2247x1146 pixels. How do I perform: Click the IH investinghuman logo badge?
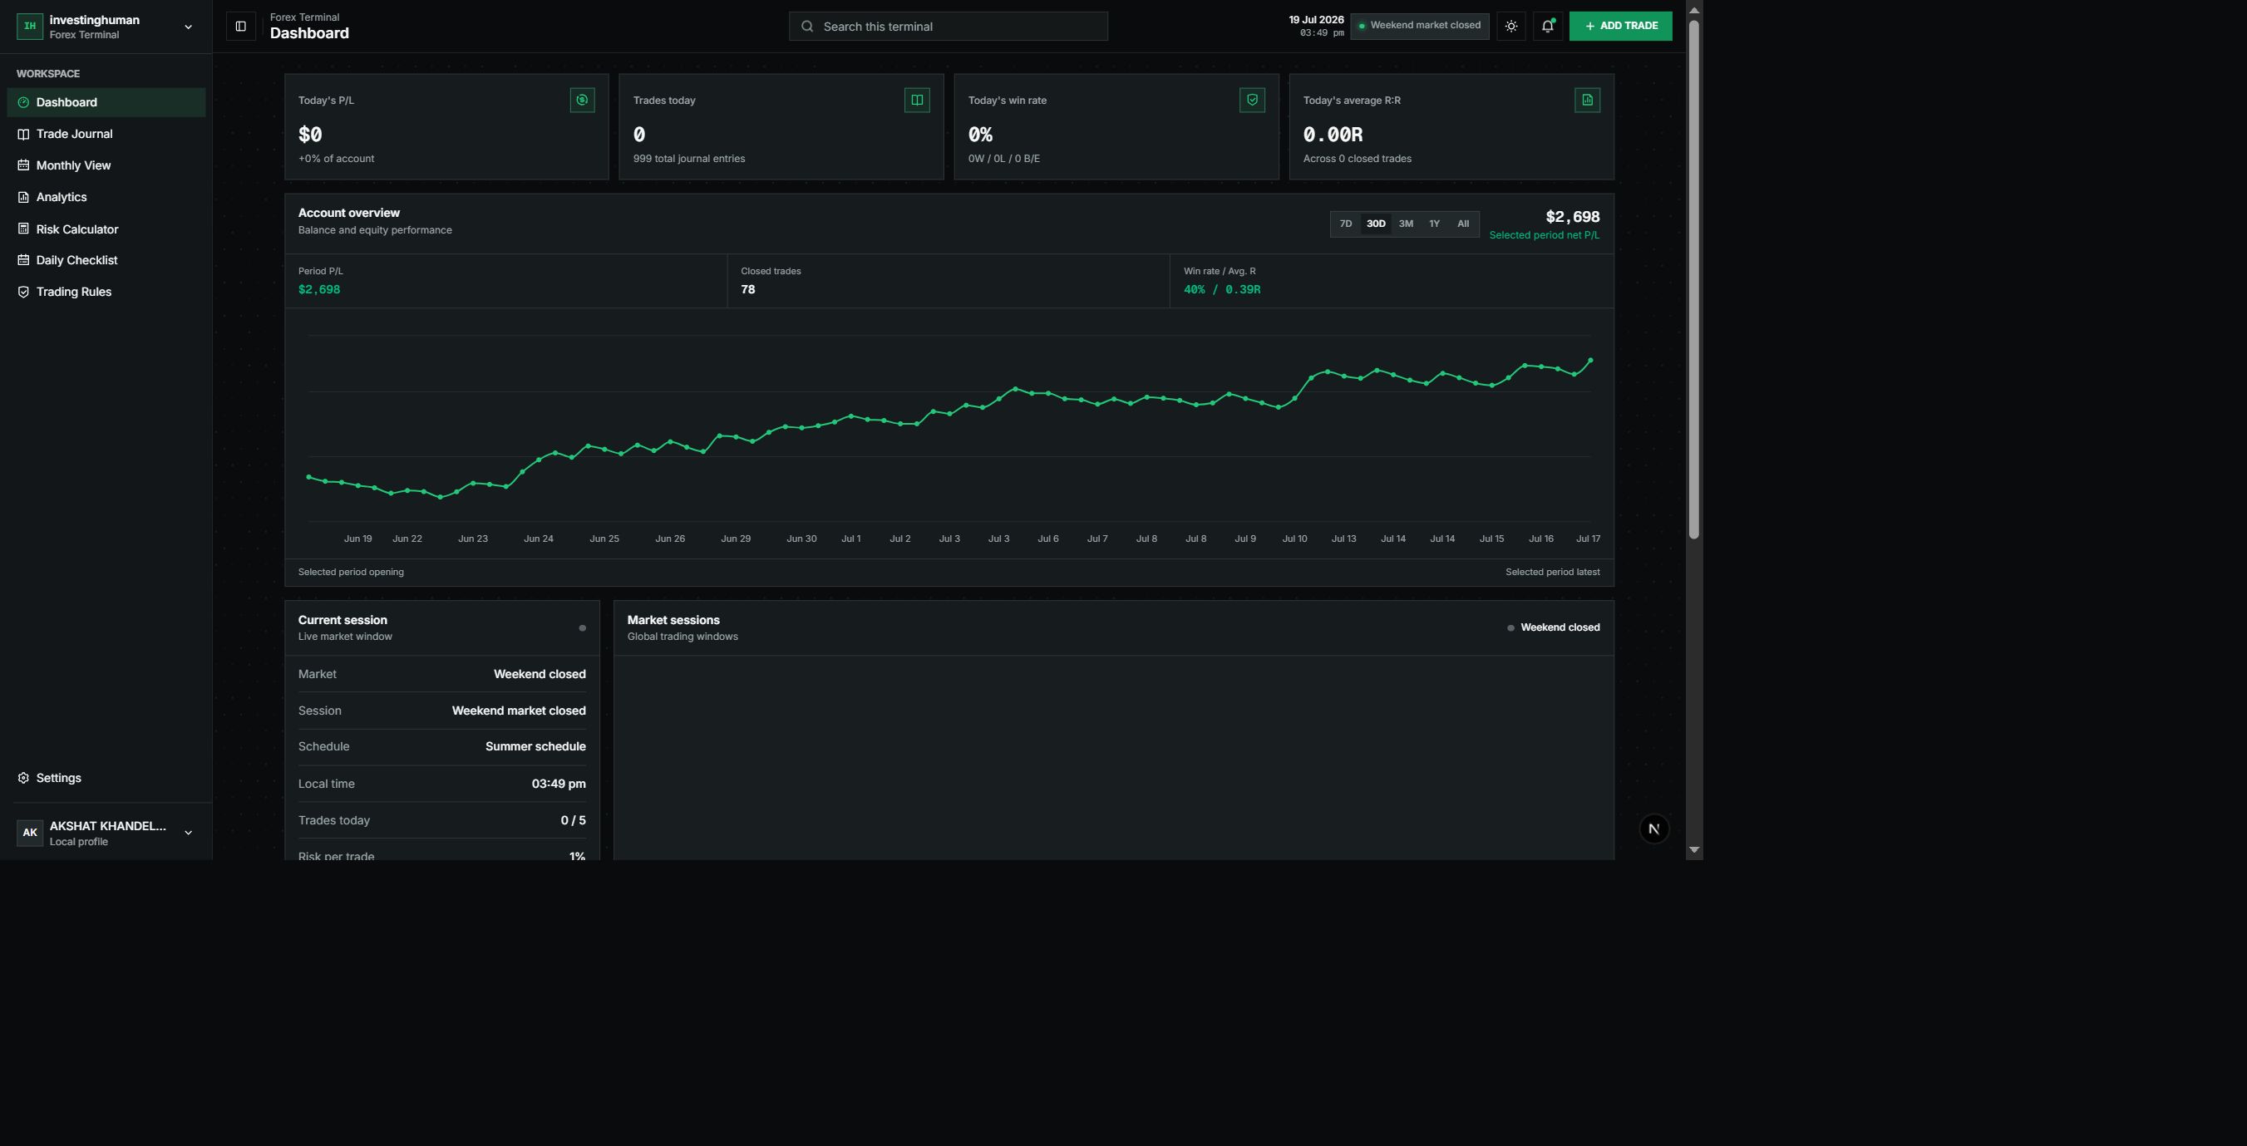click(x=30, y=26)
